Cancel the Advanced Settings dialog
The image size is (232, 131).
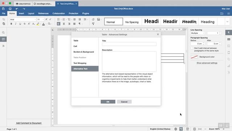124,102
